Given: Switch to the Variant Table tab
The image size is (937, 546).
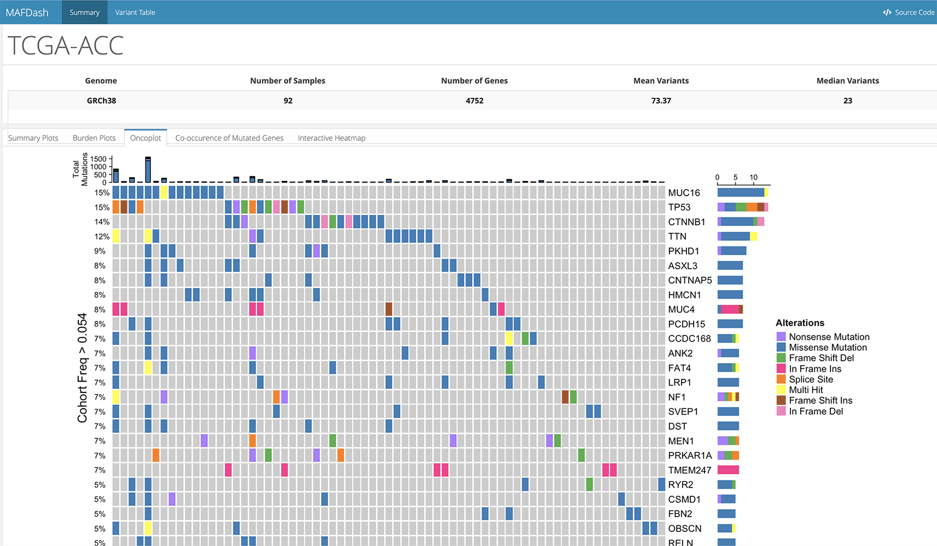Looking at the screenshot, I should [x=135, y=11].
